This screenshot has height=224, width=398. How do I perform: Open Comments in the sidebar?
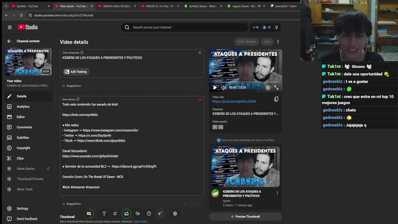pyautogui.click(x=28, y=127)
